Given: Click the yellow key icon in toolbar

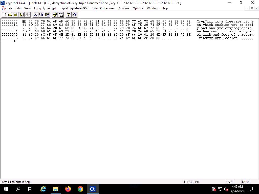Looking at the screenshot, I should pos(55,15).
